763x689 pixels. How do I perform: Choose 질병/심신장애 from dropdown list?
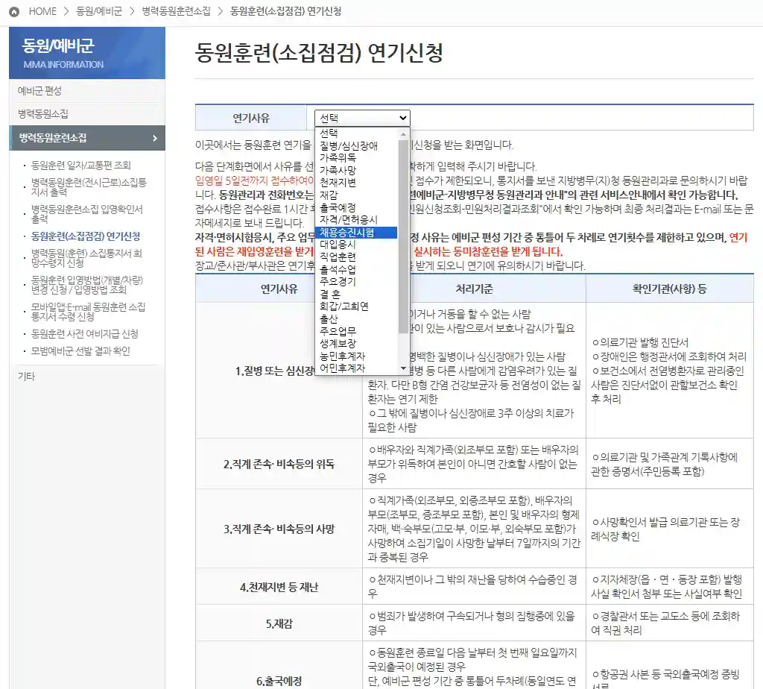(356, 145)
